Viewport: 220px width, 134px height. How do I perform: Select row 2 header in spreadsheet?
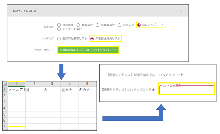(x=4, y=96)
